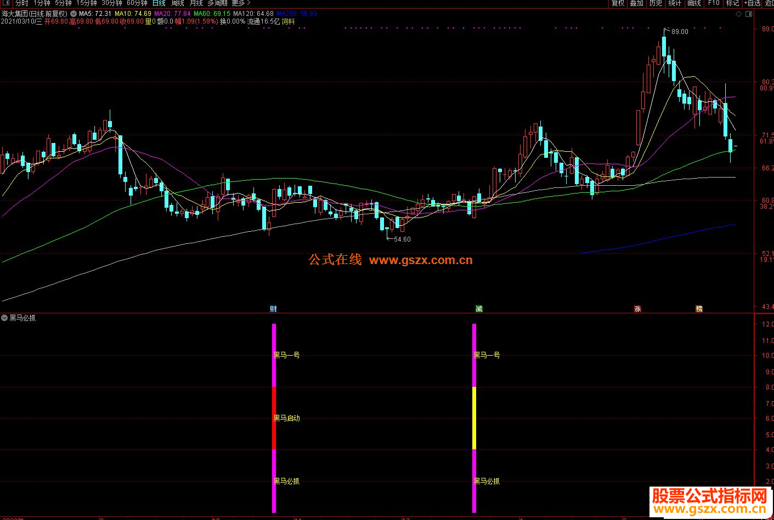The height and width of the screenshot is (520, 774).
Task: Open the 统计 statistics button
Action: coord(675,3)
